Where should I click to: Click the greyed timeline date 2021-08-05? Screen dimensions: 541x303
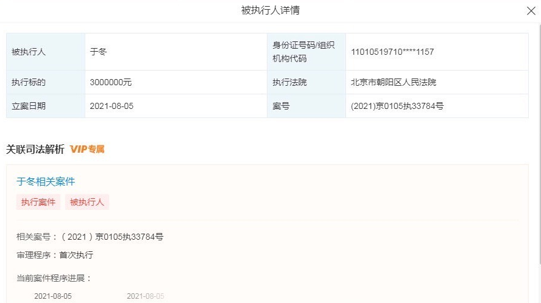coord(145,296)
